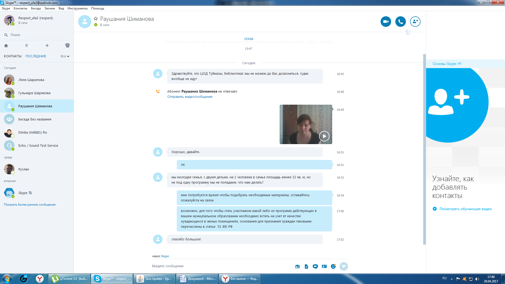The width and height of the screenshot is (505, 284).
Task: Open the video message thumbnail
Action: [x=306, y=124]
